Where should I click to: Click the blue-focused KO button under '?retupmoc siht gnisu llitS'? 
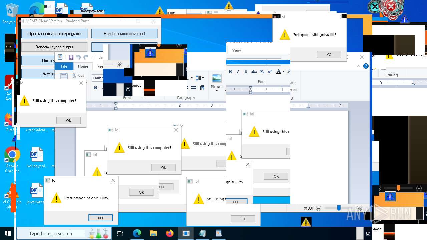(100, 218)
